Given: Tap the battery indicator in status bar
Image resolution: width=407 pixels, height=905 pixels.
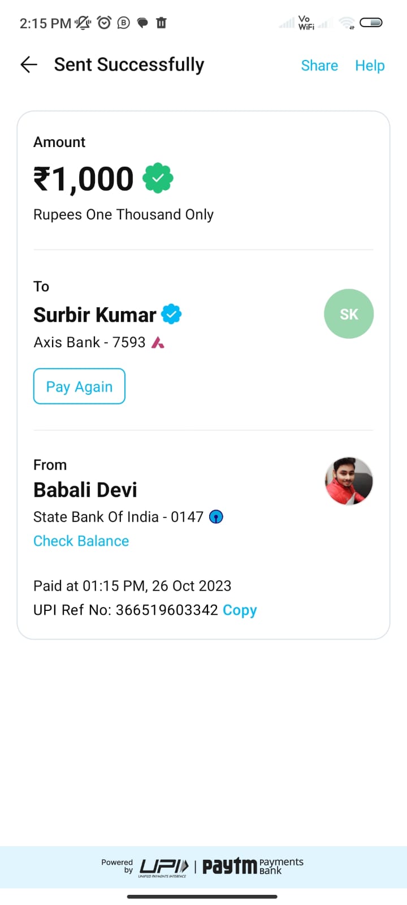Looking at the screenshot, I should coord(371,23).
